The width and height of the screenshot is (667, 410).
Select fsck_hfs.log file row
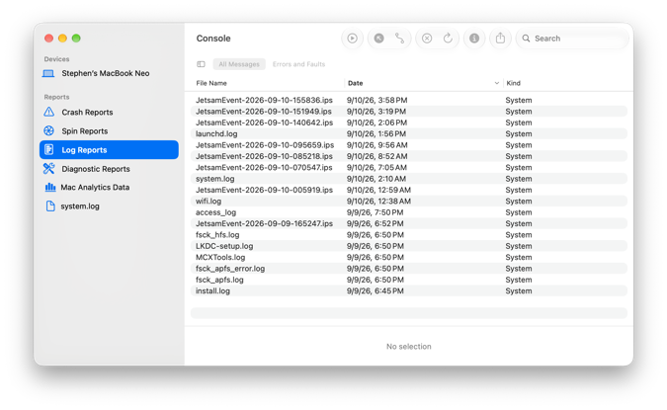point(409,235)
